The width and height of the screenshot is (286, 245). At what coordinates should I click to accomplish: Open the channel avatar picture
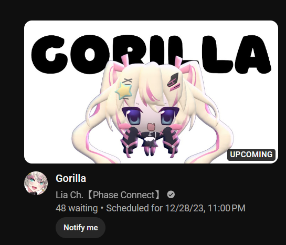pos(36,183)
